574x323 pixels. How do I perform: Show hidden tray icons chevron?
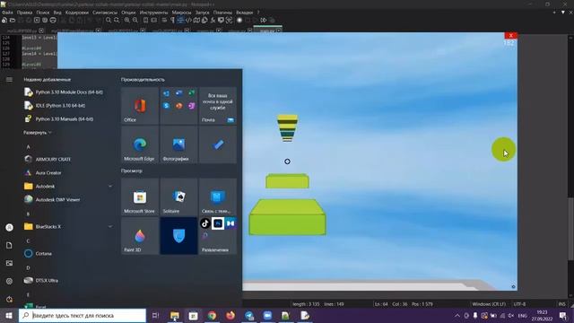(457, 315)
